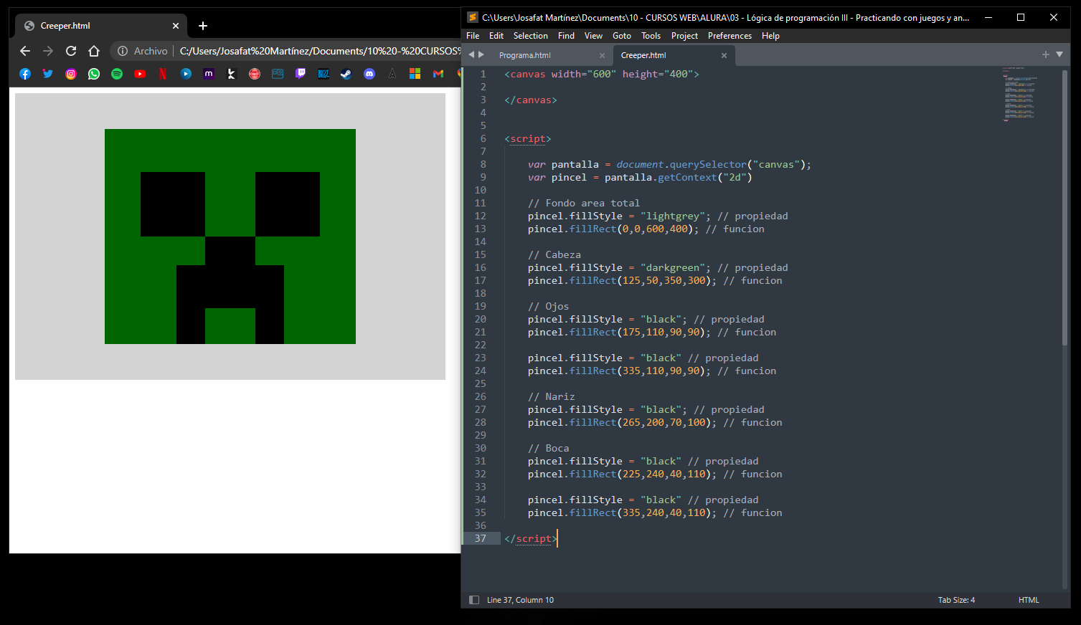The width and height of the screenshot is (1081, 625).
Task: Open the Find menu
Action: click(566, 36)
